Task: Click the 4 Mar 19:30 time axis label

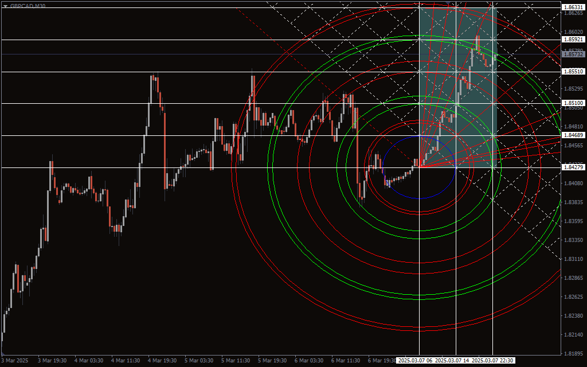Action: (162, 361)
